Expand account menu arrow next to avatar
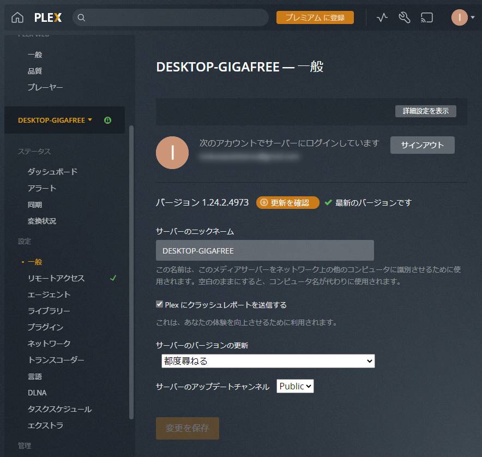This screenshot has height=457, width=482. [473, 17]
